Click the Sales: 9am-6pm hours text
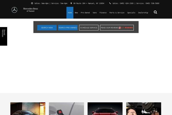 [x=42, y=3]
